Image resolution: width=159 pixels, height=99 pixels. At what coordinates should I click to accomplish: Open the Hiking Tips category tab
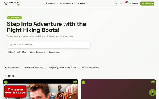34,68
